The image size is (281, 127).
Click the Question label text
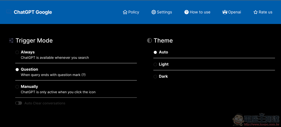pyautogui.click(x=30, y=69)
